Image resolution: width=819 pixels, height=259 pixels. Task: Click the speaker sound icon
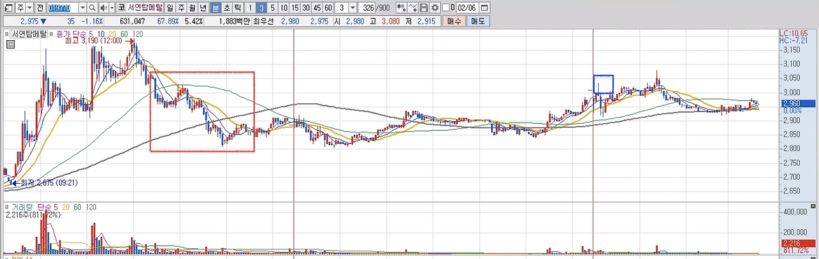pos(104,8)
